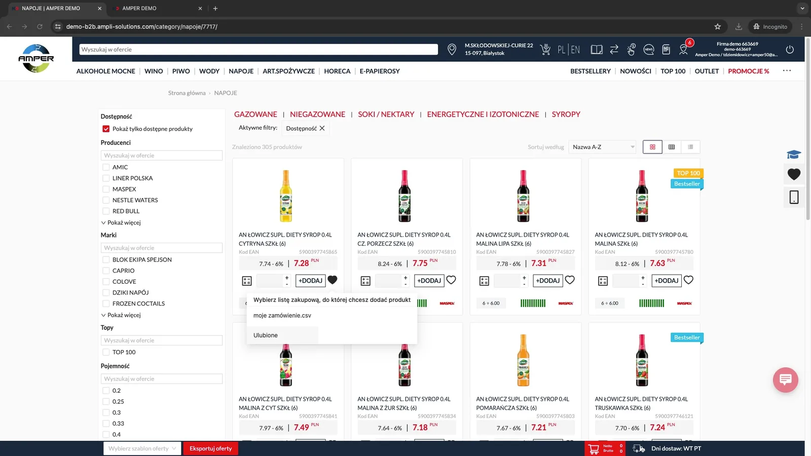Expand Pokaż więcej under Marki
This screenshot has width=811, height=456.
click(121, 315)
